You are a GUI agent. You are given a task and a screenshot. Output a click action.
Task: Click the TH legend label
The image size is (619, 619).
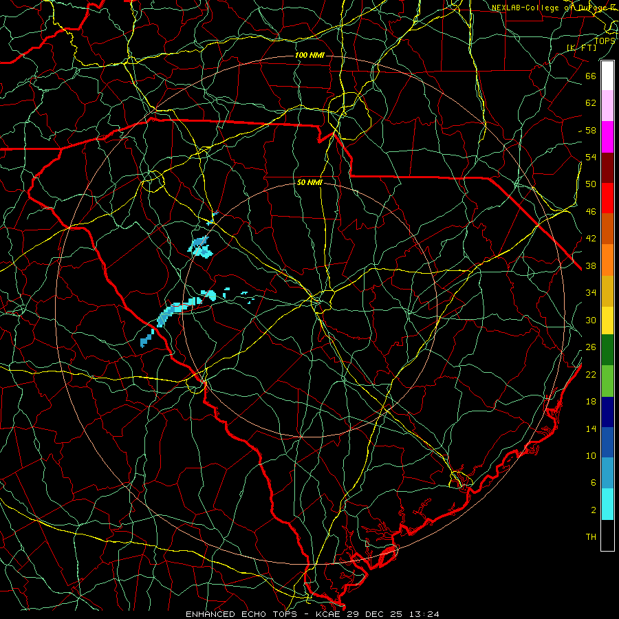pos(591,537)
